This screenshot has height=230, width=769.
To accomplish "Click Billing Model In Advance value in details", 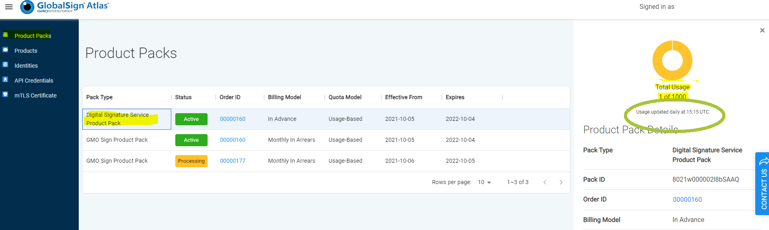I will coord(688,220).
